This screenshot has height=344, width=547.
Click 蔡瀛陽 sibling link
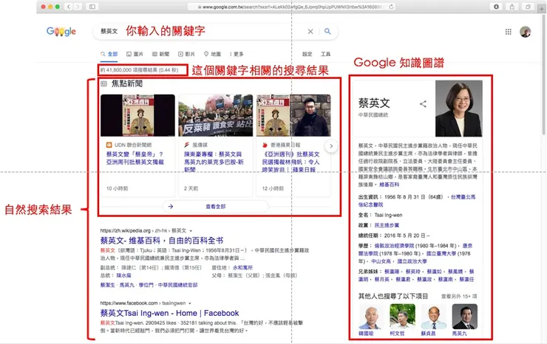click(x=392, y=272)
